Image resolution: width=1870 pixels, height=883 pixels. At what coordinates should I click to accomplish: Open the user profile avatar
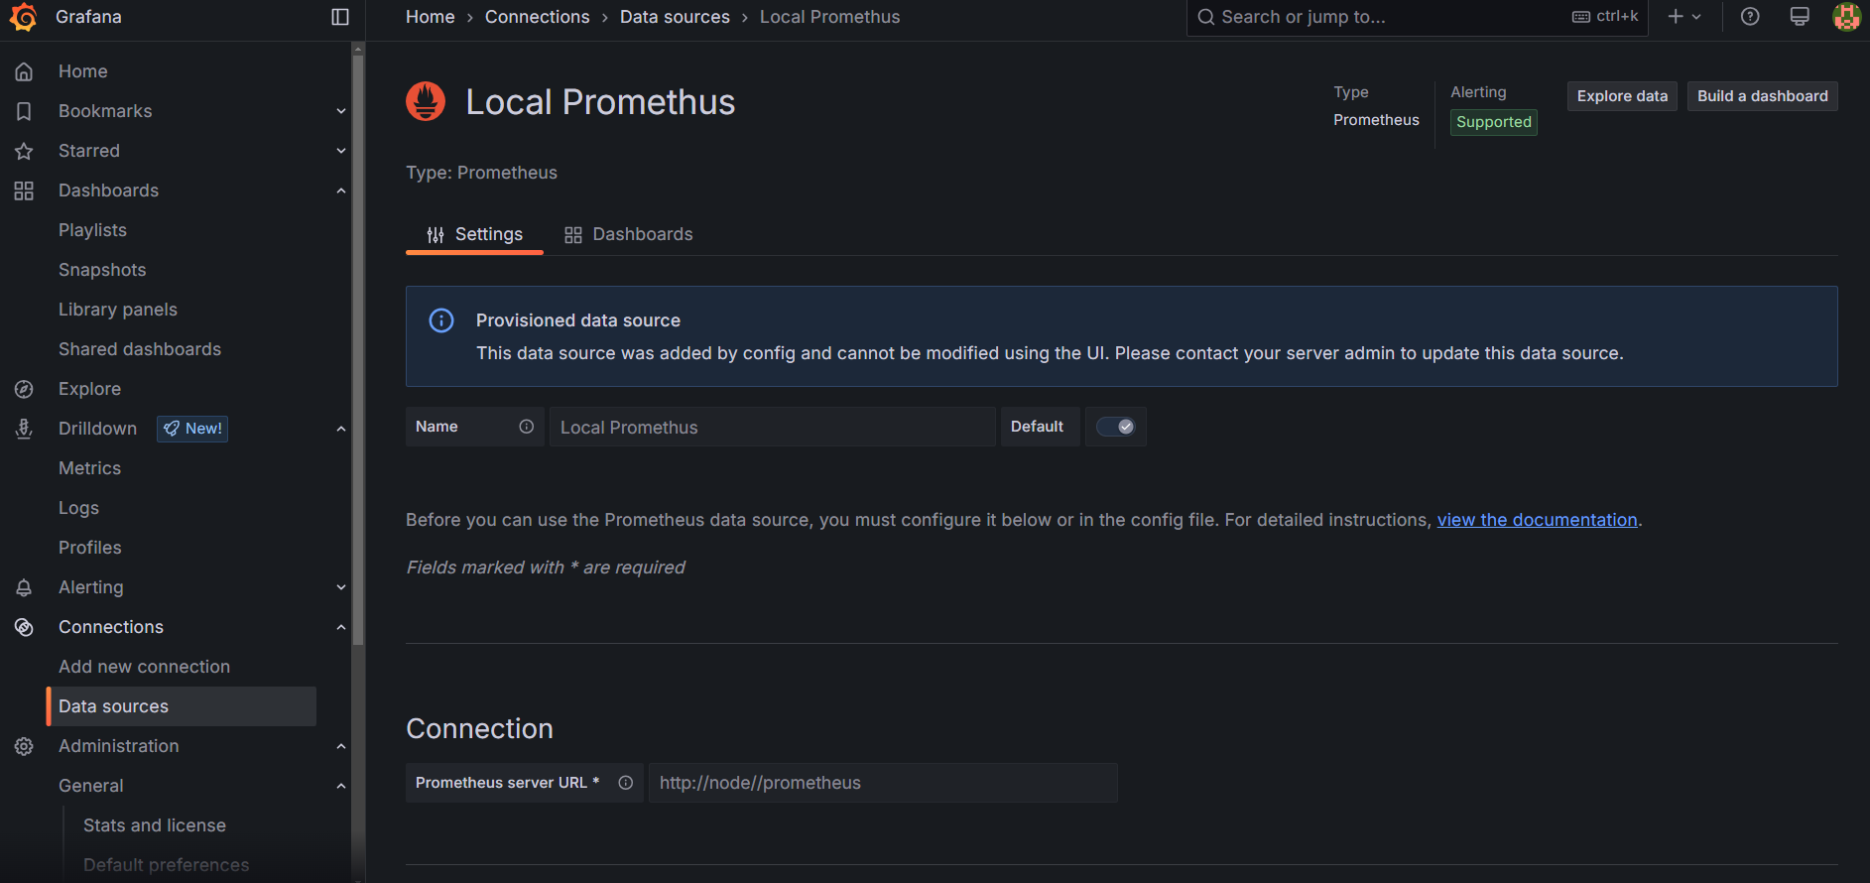coord(1846,17)
